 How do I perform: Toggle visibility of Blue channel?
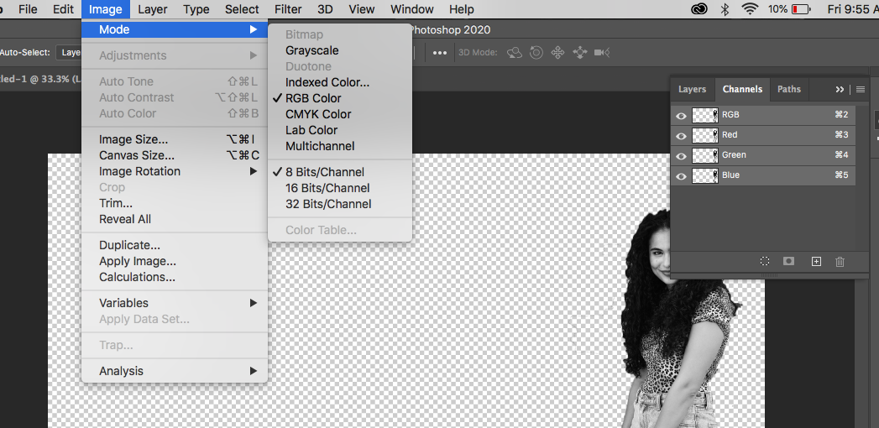[x=681, y=176]
